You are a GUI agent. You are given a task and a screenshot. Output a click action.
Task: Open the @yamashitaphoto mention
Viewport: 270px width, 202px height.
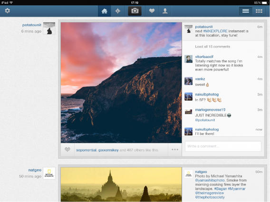point(210,180)
